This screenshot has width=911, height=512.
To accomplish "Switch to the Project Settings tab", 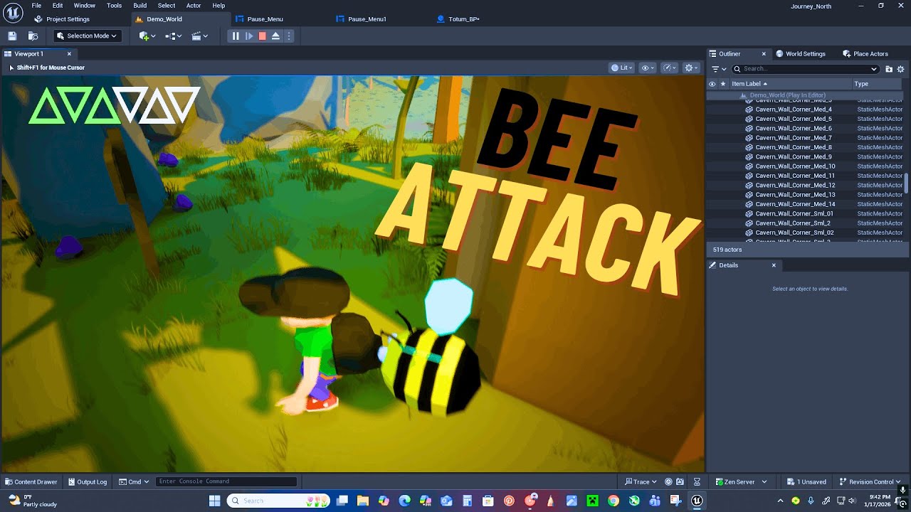I will pos(62,19).
